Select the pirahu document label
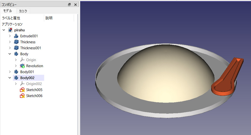Screen dimensions: 251x135 point(19,30)
